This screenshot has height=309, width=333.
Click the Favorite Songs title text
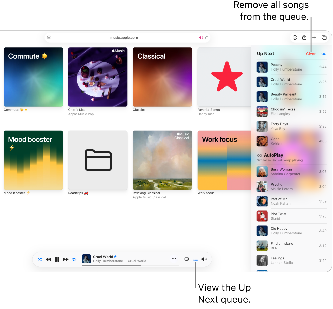[x=209, y=110]
